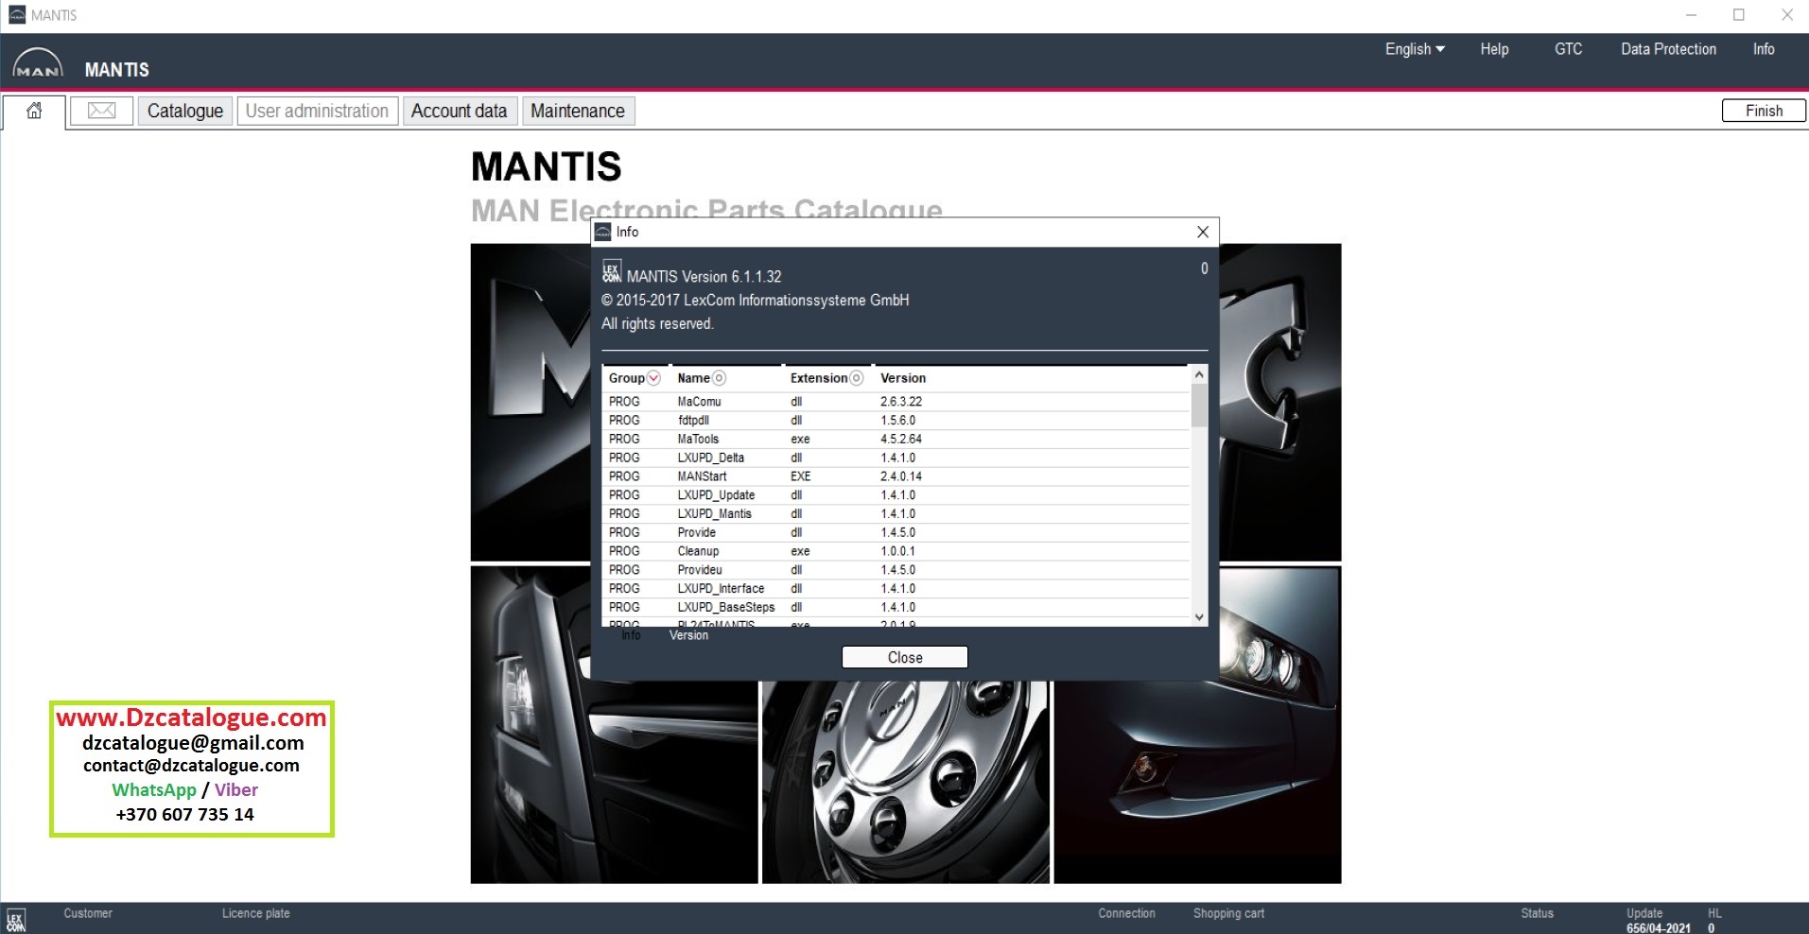Click the Customer status bar field
This screenshot has height=934, width=1809.
(88, 913)
